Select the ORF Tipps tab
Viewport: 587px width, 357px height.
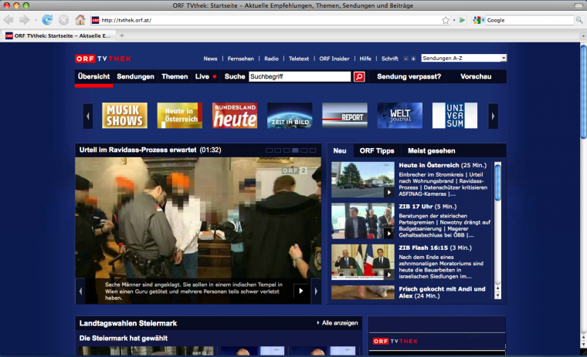[377, 150]
